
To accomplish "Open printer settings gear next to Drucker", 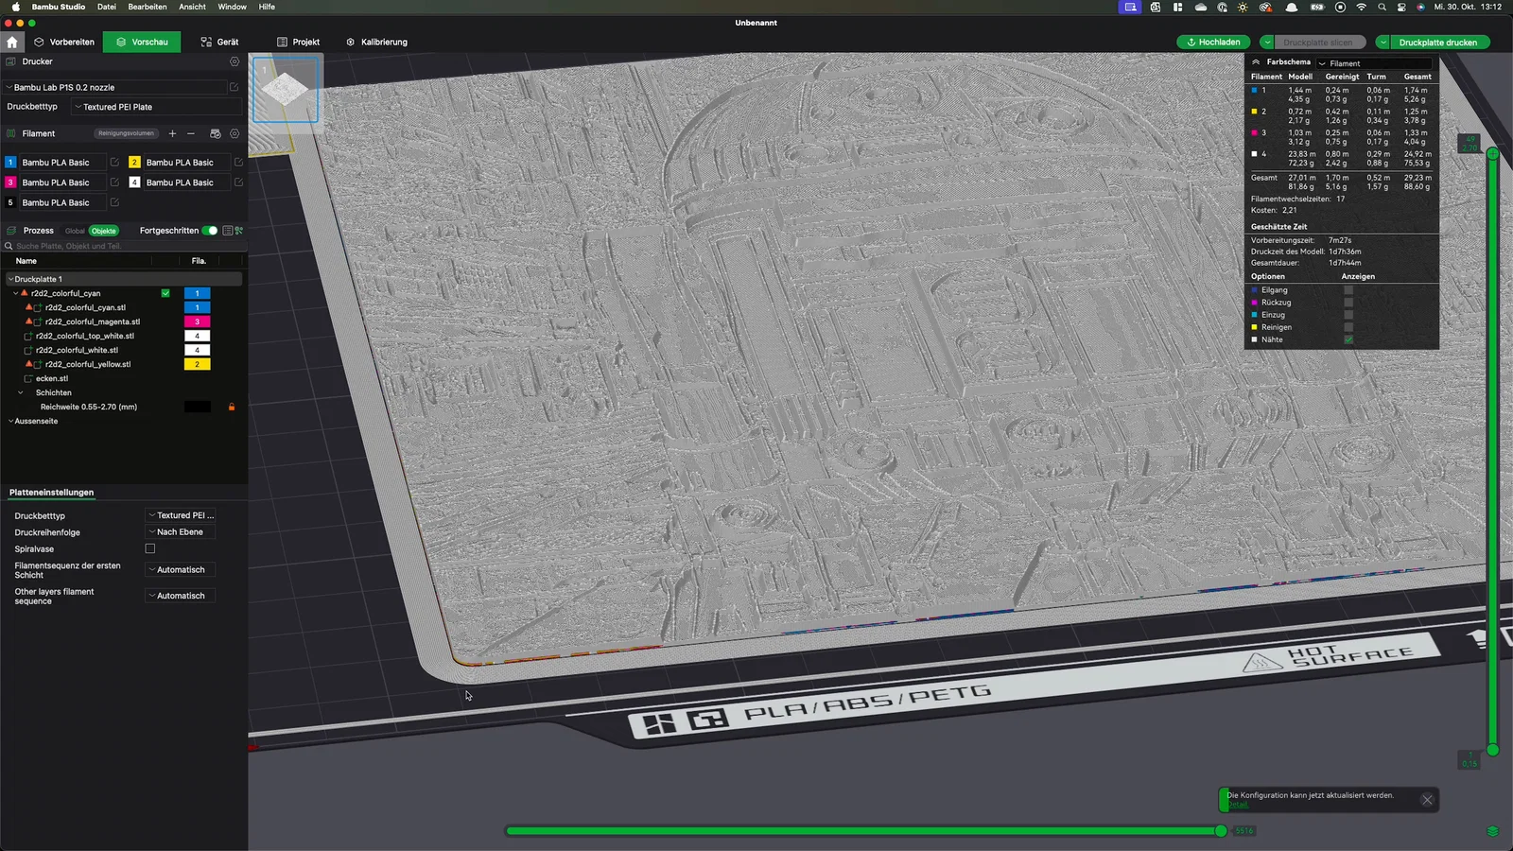I will pos(235,61).
